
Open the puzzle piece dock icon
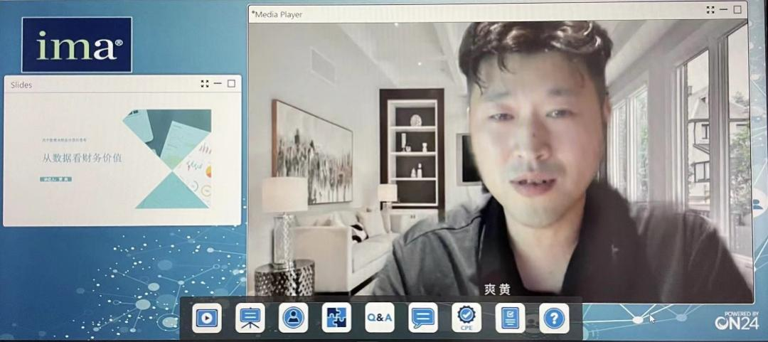tap(336, 318)
